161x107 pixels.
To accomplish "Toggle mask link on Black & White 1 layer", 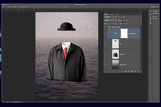I will (120, 33).
